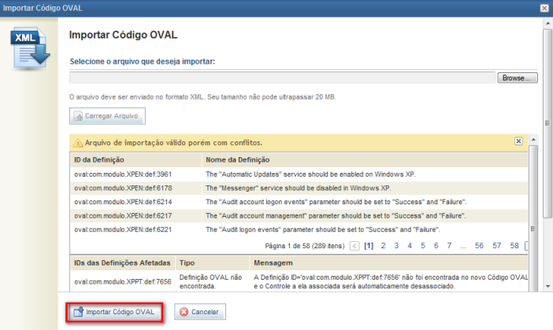Click the Tipo column header
The height and width of the screenshot is (330, 553).
click(x=213, y=263)
